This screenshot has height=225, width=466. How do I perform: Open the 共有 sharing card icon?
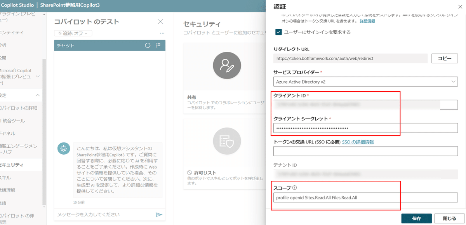coord(227,66)
